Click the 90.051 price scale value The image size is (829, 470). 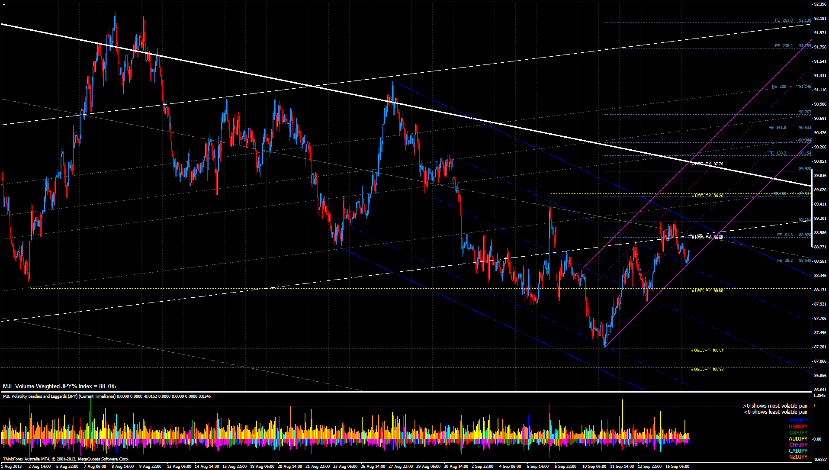pos(820,161)
